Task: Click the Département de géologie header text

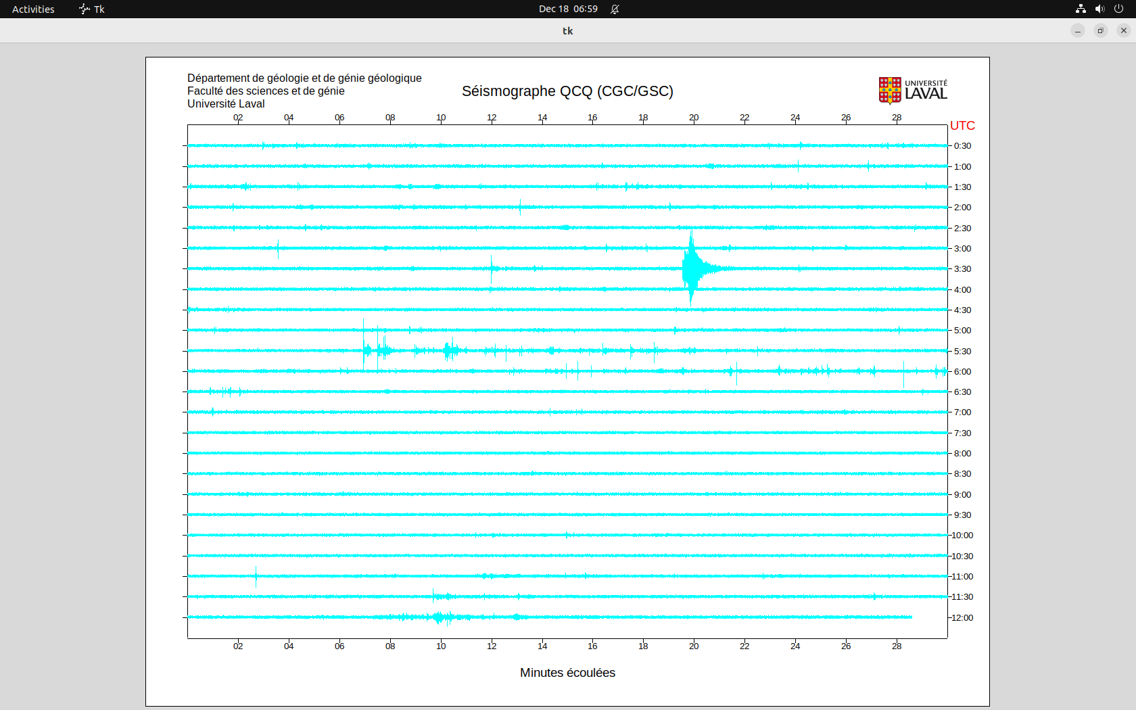Action: (x=304, y=78)
